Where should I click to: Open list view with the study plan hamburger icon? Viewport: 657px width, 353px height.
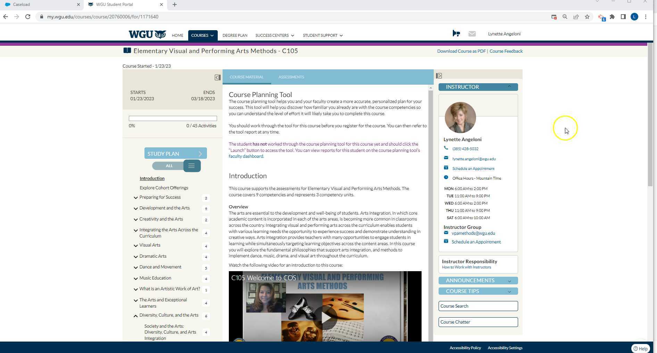pyautogui.click(x=191, y=166)
